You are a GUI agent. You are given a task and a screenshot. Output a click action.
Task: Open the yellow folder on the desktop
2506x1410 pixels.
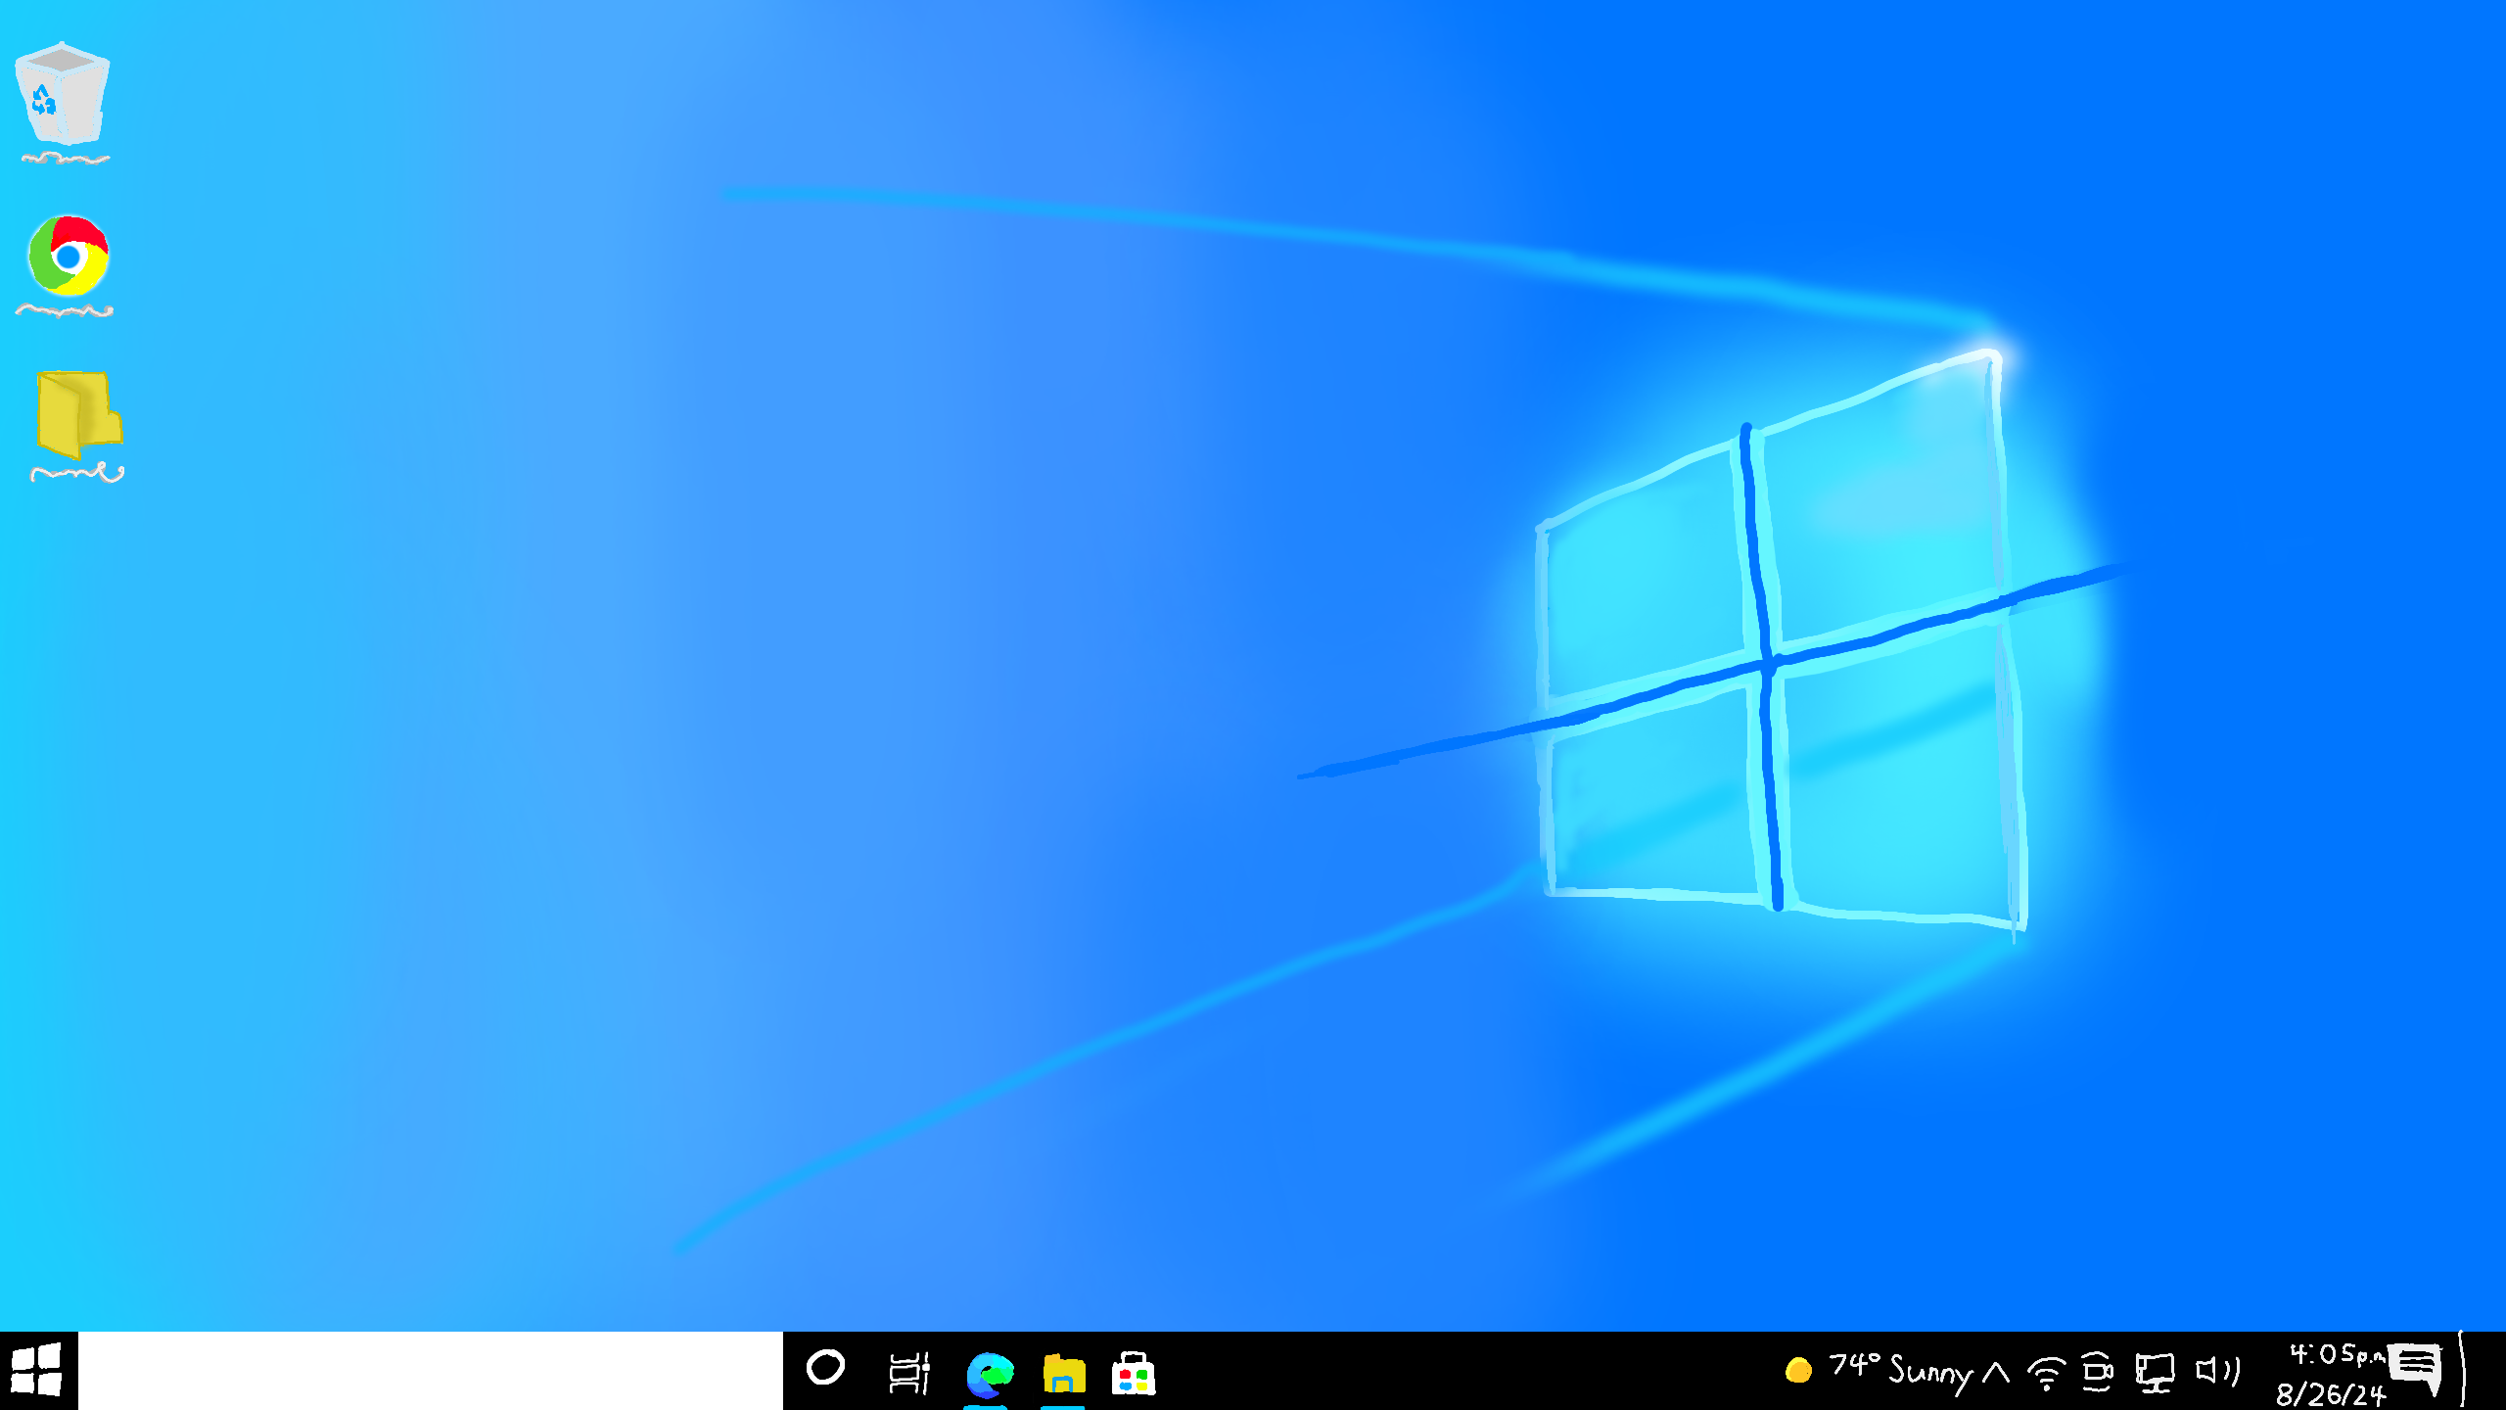click(78, 416)
